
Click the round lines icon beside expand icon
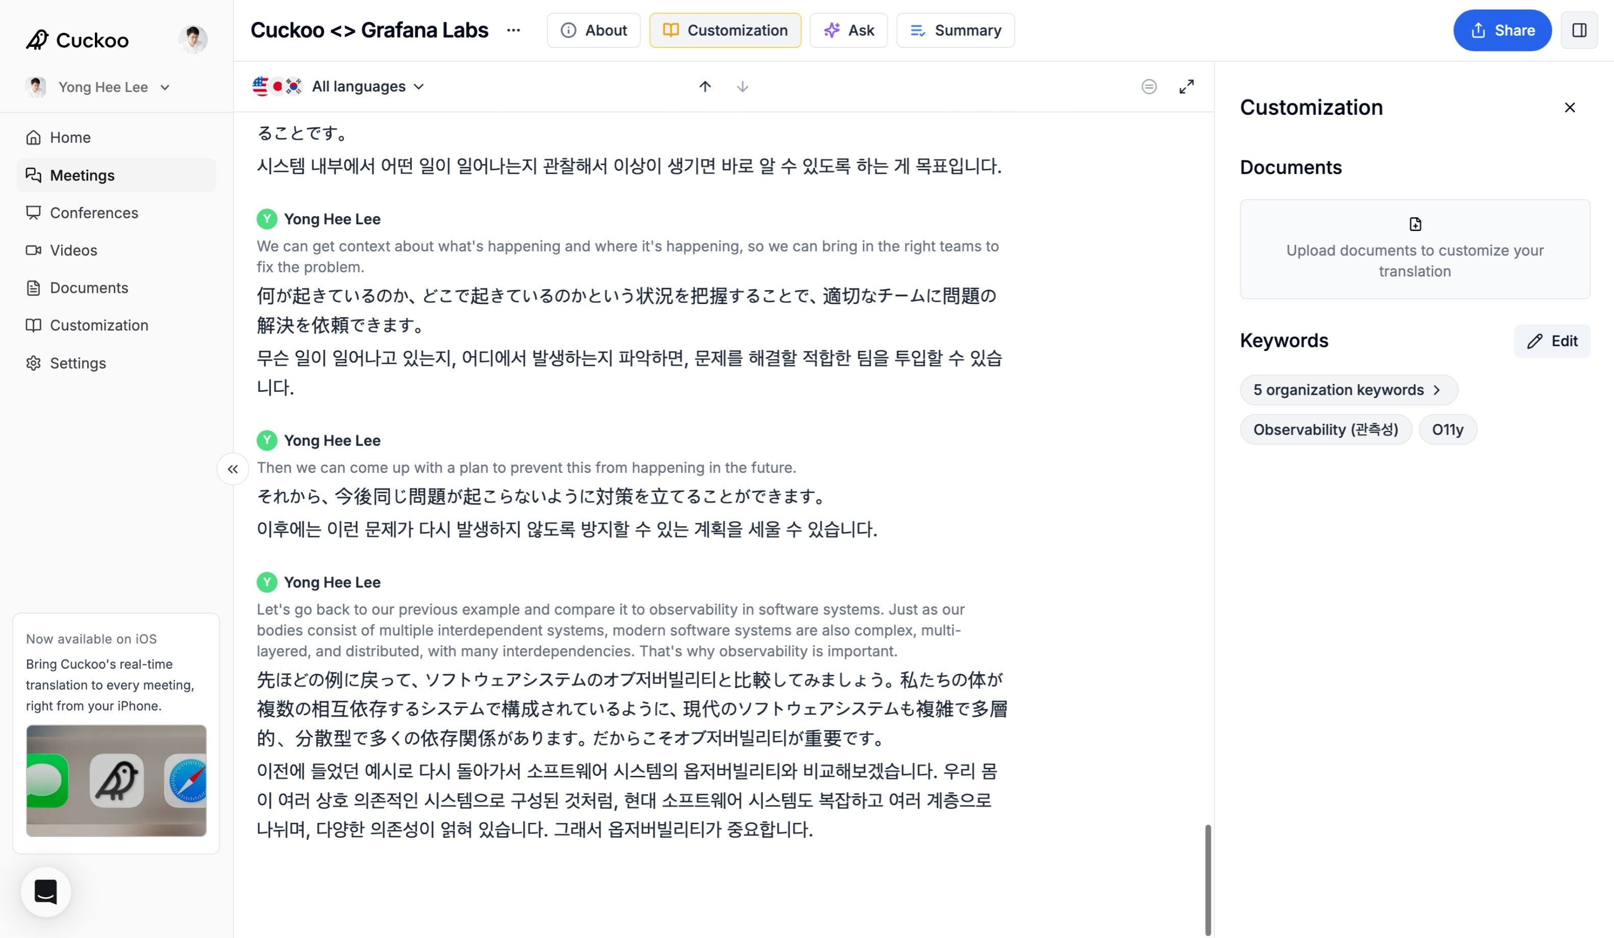tap(1149, 86)
